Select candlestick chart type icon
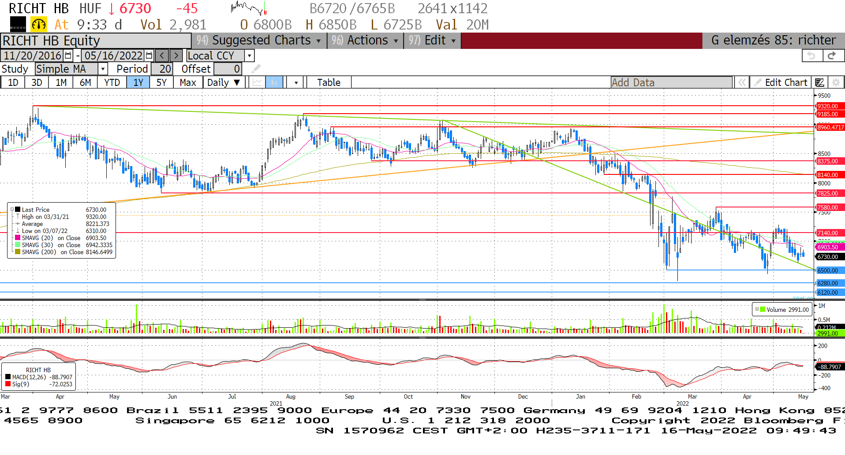The width and height of the screenshot is (845, 455). [x=274, y=82]
